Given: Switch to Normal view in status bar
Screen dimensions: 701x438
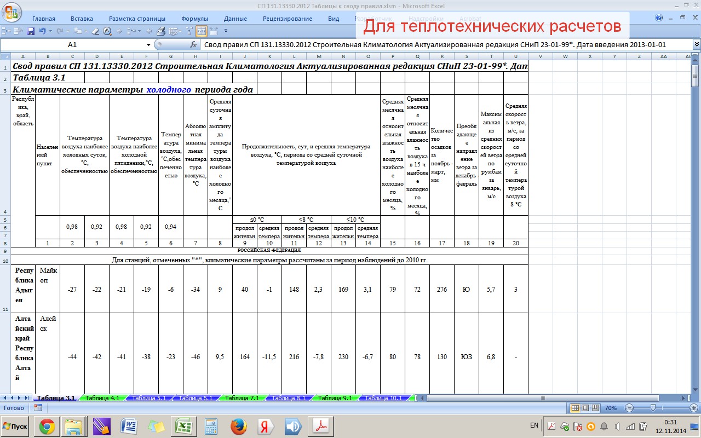Looking at the screenshot, I should (x=574, y=408).
